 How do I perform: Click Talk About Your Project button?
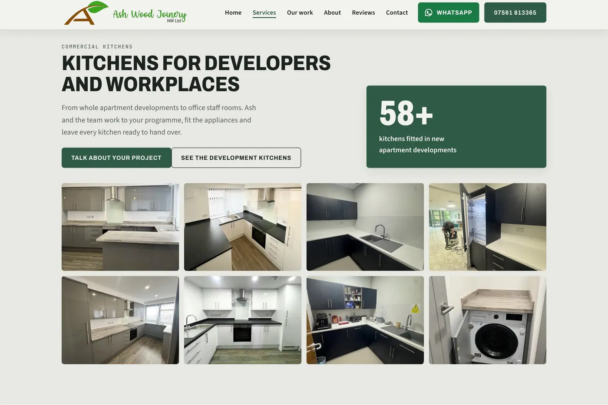116,158
